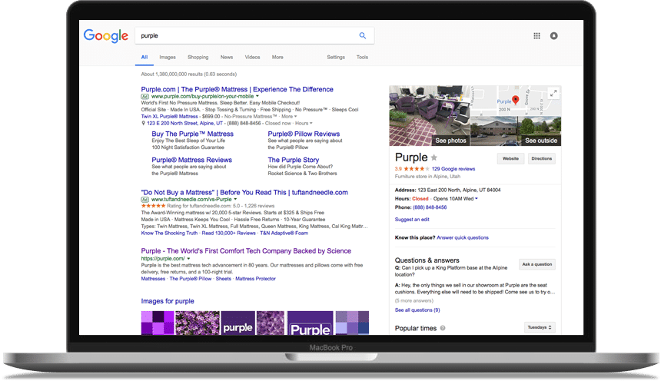Click the (5 more answers) text

[414, 300]
